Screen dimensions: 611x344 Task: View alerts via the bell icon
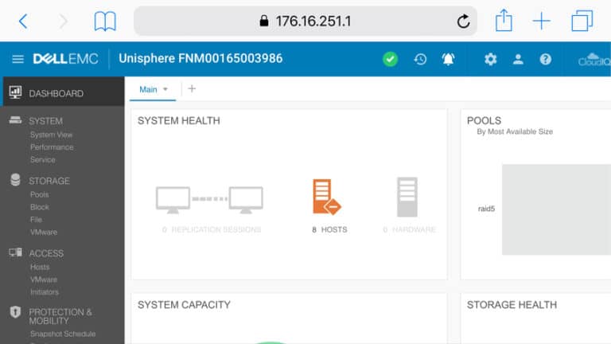point(448,59)
